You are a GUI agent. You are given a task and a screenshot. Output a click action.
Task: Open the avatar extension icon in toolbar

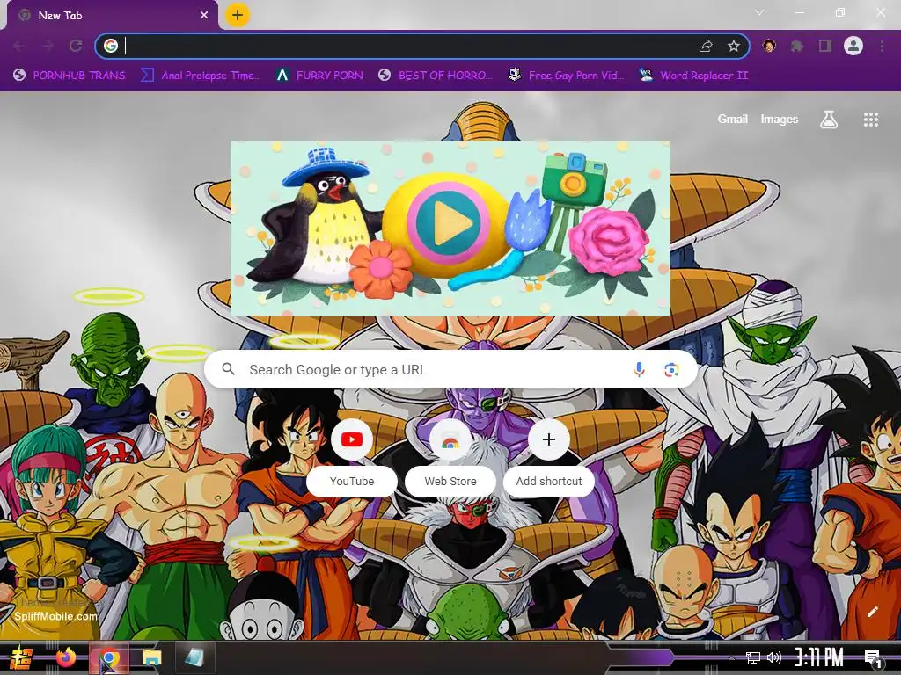(x=769, y=46)
